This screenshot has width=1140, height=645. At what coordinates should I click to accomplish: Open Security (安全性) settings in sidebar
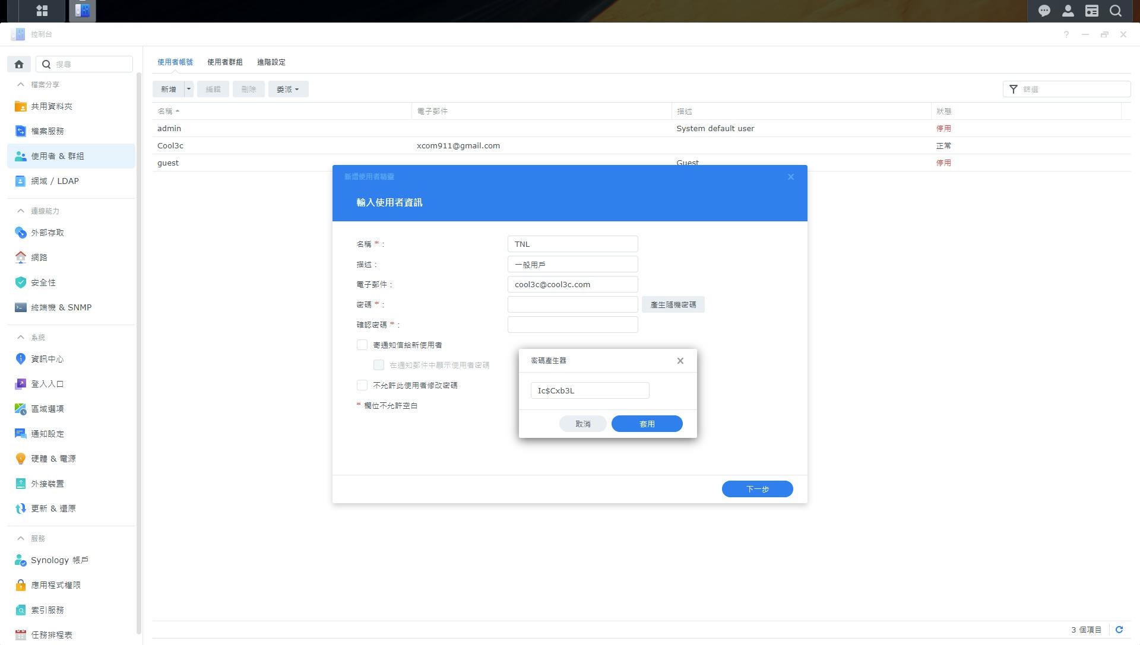point(43,282)
